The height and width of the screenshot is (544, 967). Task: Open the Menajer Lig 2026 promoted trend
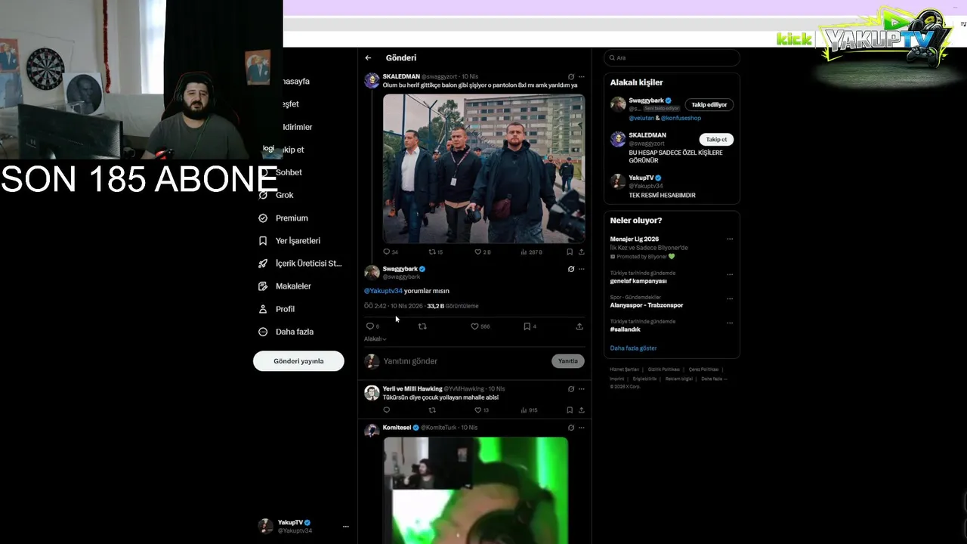coord(635,239)
